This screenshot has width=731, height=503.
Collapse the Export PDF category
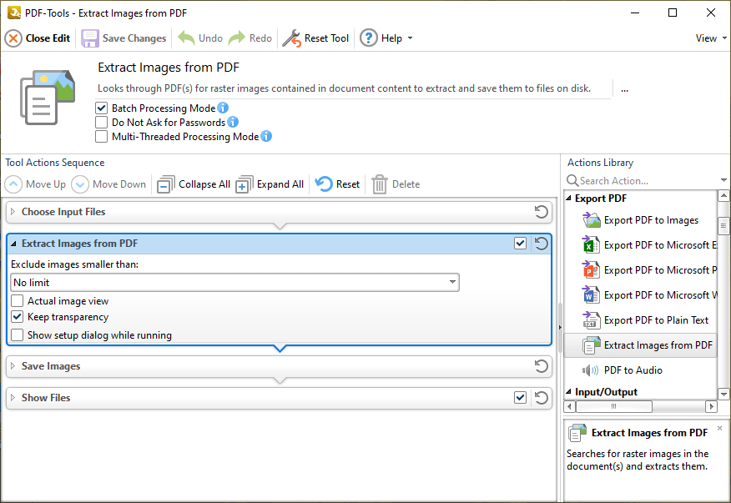point(570,199)
